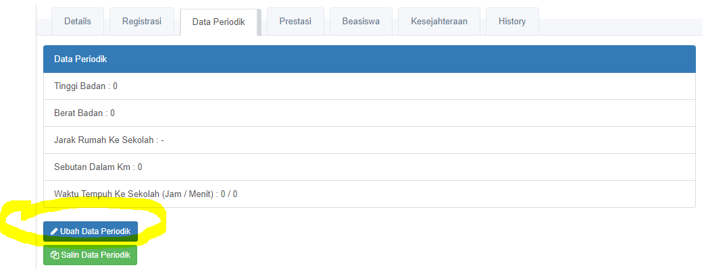Switch to the Registrasi tab
This screenshot has height=276, width=706.
(x=142, y=21)
